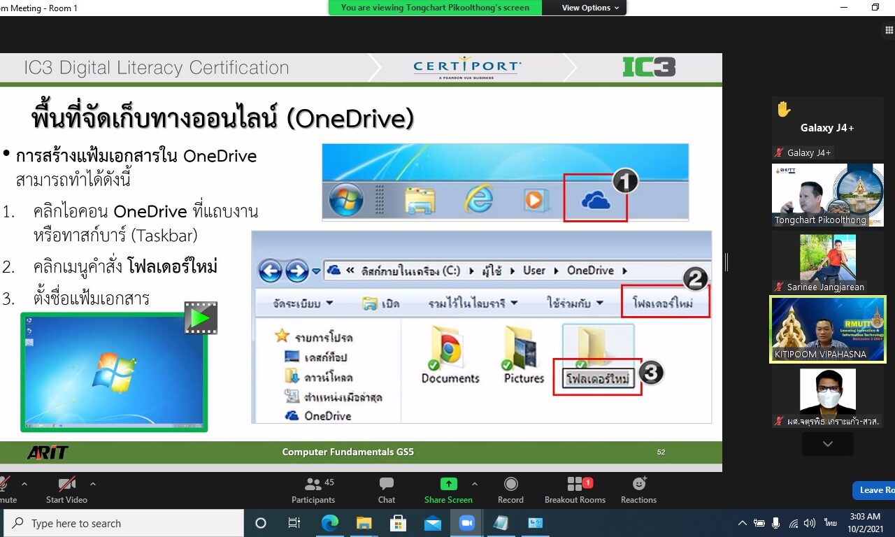The width and height of the screenshot is (895, 537).
Task: Open the Chat panel
Action: (x=387, y=489)
